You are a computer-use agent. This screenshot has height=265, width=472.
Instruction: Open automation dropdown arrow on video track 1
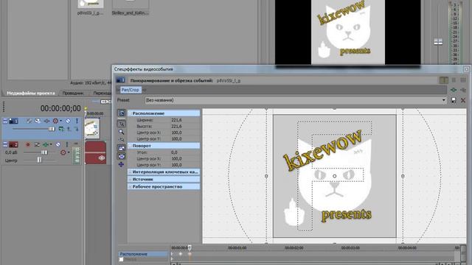click(60, 121)
